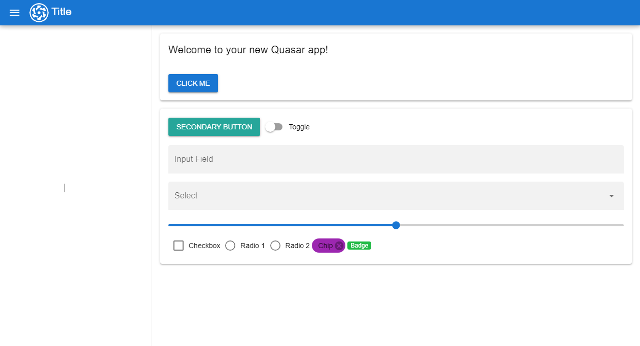Click the Welcome to your new Quasar app text
The image size is (640, 346).
click(248, 50)
